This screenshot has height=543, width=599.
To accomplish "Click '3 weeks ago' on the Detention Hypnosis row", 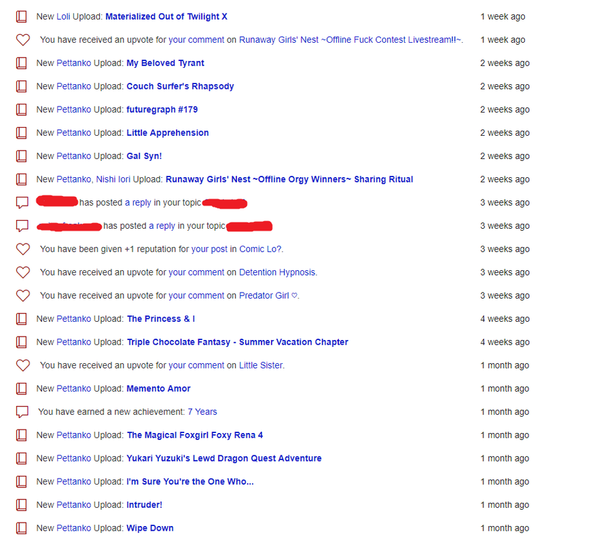I will coord(505,272).
